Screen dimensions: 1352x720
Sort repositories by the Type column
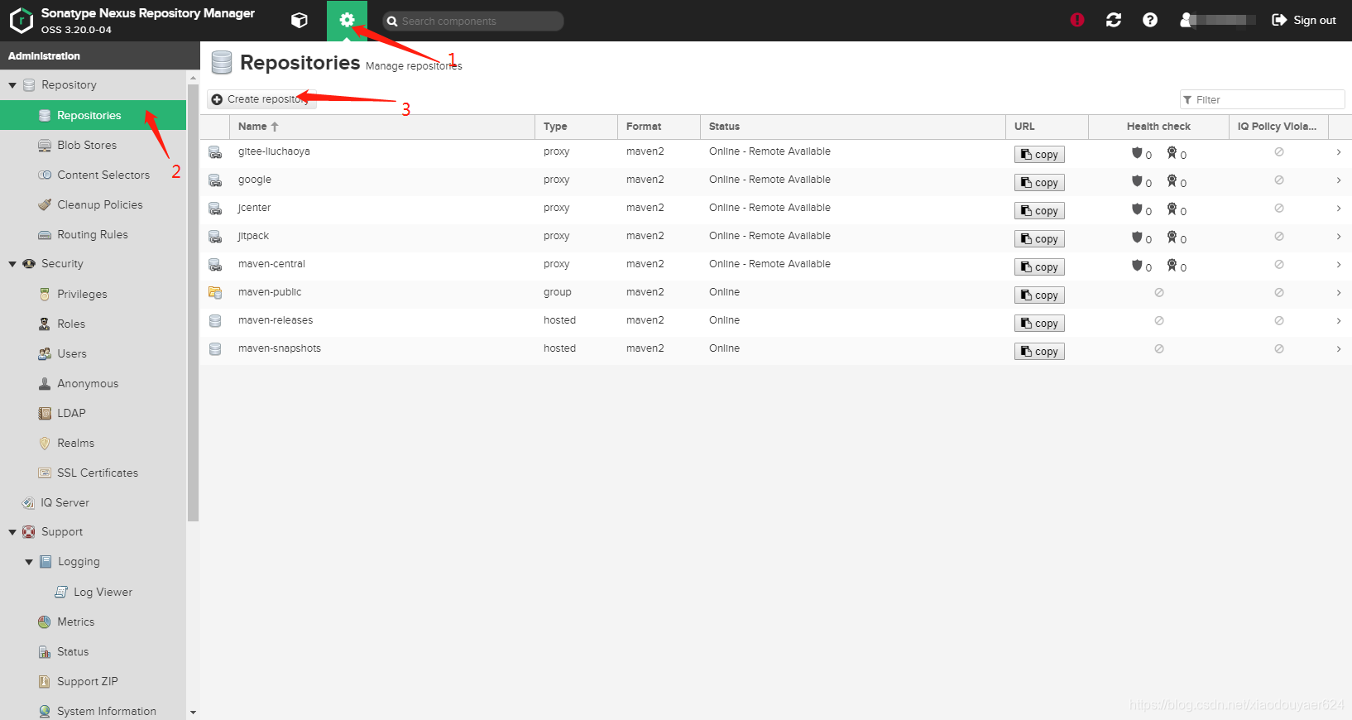pos(576,127)
